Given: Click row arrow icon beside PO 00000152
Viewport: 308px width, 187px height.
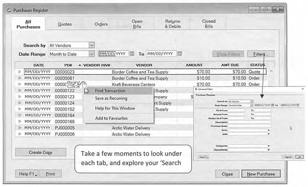Looking at the screenshot, I should tap(19, 109).
